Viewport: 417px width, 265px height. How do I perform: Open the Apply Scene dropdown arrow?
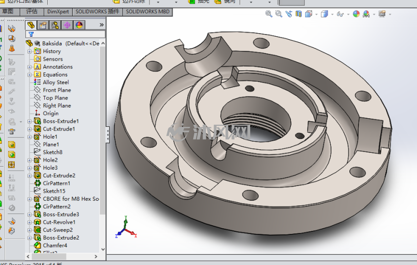[x=374, y=14]
